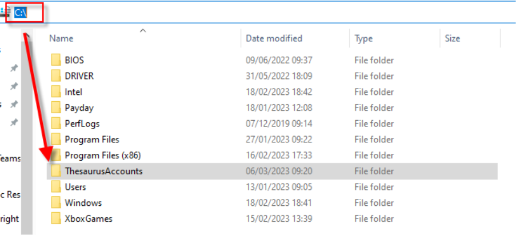
Task: Sort by Date modified column header
Action: pos(274,38)
